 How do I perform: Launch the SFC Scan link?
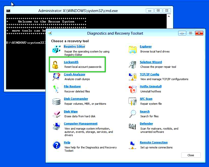click(146, 99)
